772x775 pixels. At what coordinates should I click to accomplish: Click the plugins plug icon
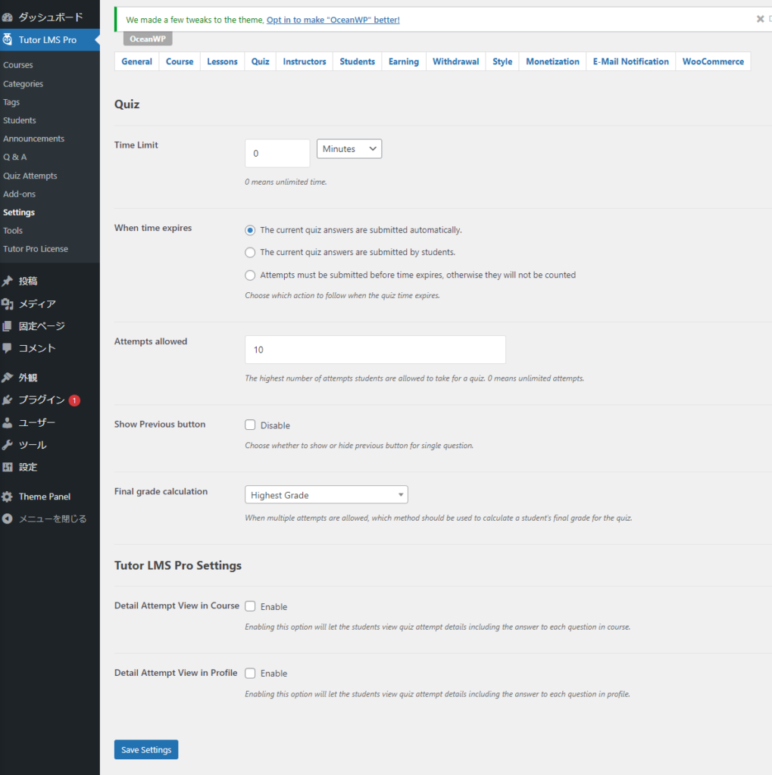pyautogui.click(x=8, y=400)
